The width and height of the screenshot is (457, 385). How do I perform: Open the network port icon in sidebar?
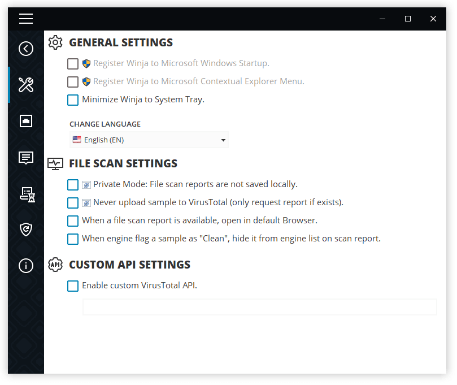26,121
